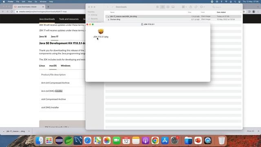Switch Downloads window to icon view
This screenshot has height=147, width=261.
click(x=157, y=7)
